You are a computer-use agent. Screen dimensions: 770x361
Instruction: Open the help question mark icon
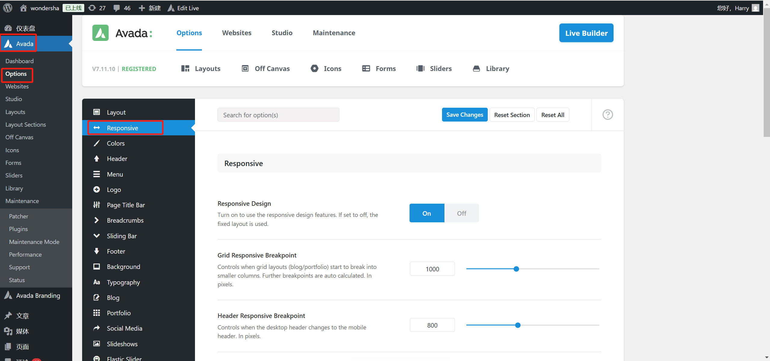pos(608,115)
